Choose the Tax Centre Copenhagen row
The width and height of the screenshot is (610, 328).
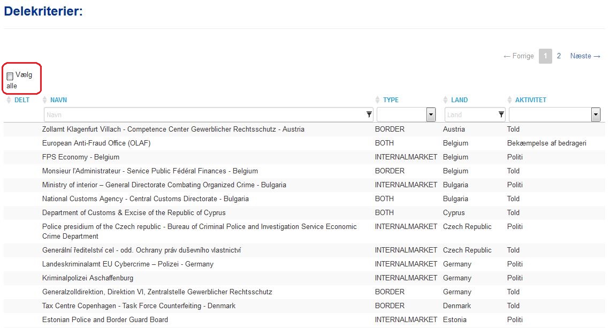pyautogui.click(x=139, y=306)
